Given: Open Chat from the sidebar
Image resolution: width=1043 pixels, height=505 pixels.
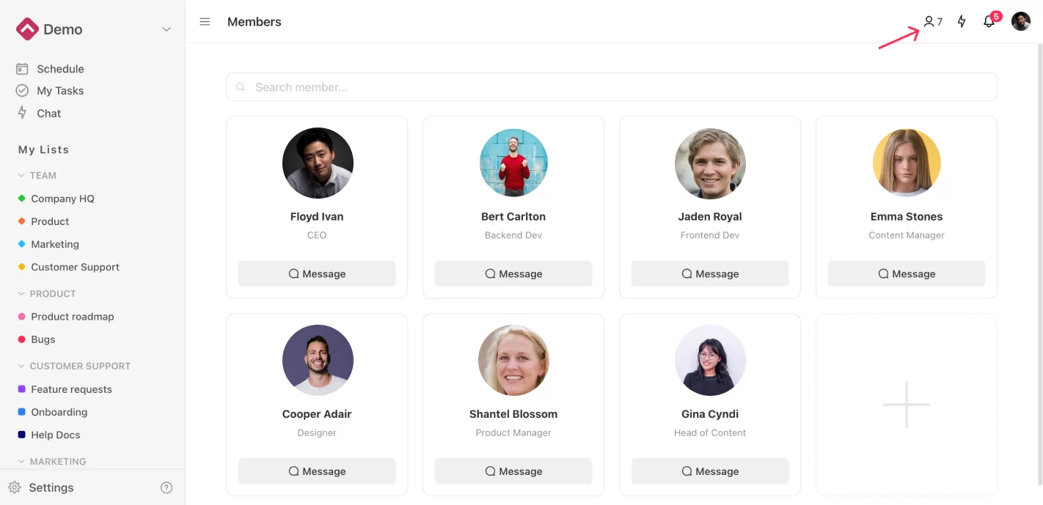Looking at the screenshot, I should [x=48, y=114].
